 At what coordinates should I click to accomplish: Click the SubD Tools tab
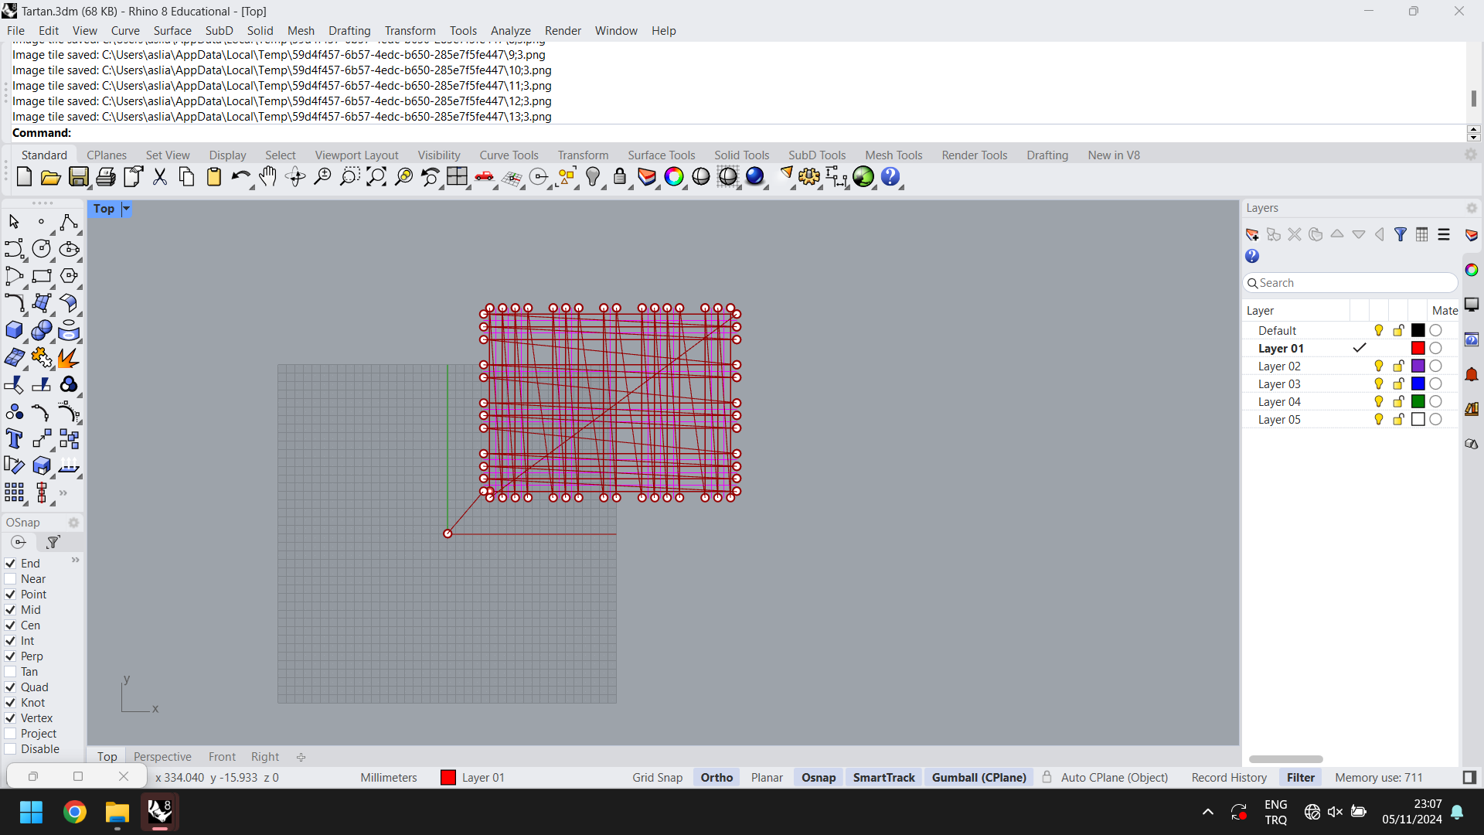point(818,155)
